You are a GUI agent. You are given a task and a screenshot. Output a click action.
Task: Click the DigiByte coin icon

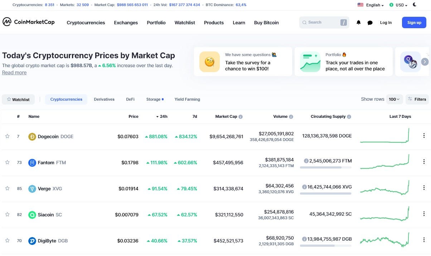pos(32,241)
